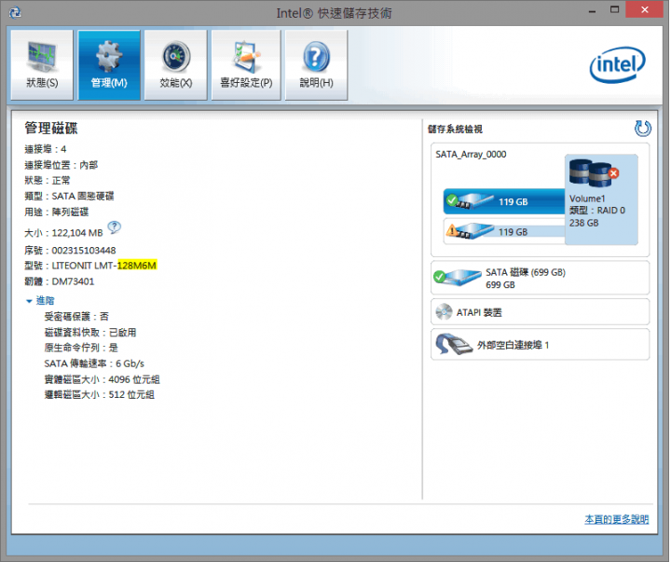Image resolution: width=671 pixels, height=562 pixels.
Task: Click the 型號 LITEONIT LMT-128M6M model text
Action: point(90,266)
